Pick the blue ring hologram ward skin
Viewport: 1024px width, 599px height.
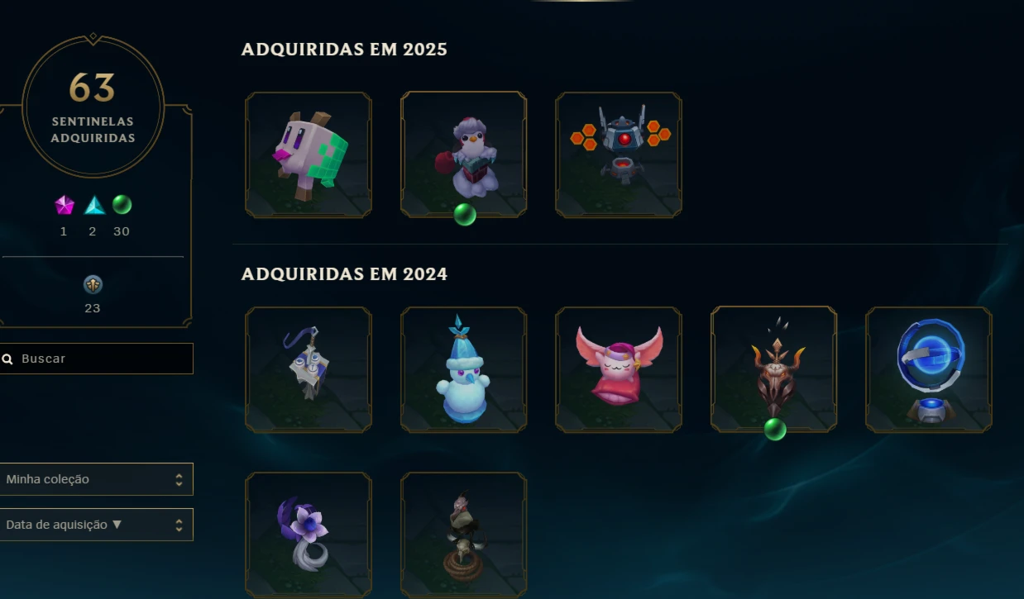point(929,369)
